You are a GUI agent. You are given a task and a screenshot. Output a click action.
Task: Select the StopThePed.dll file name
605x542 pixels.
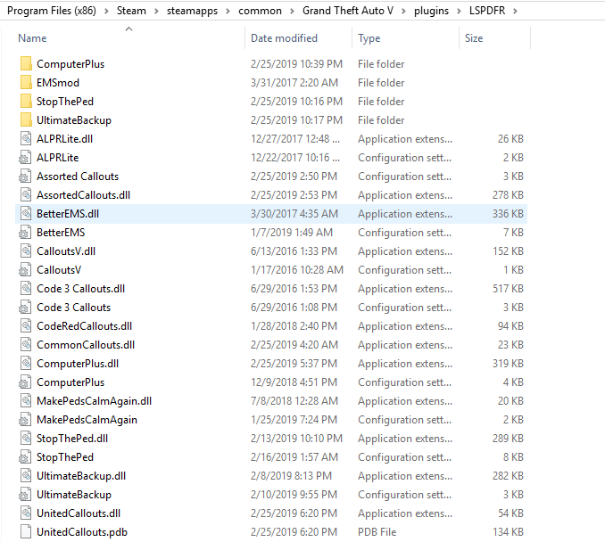(72, 439)
